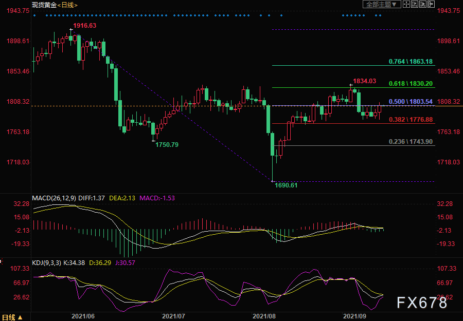Click the 0.382 \ 1776.88 retracement label
This screenshot has width=463, height=321.
(x=411, y=119)
